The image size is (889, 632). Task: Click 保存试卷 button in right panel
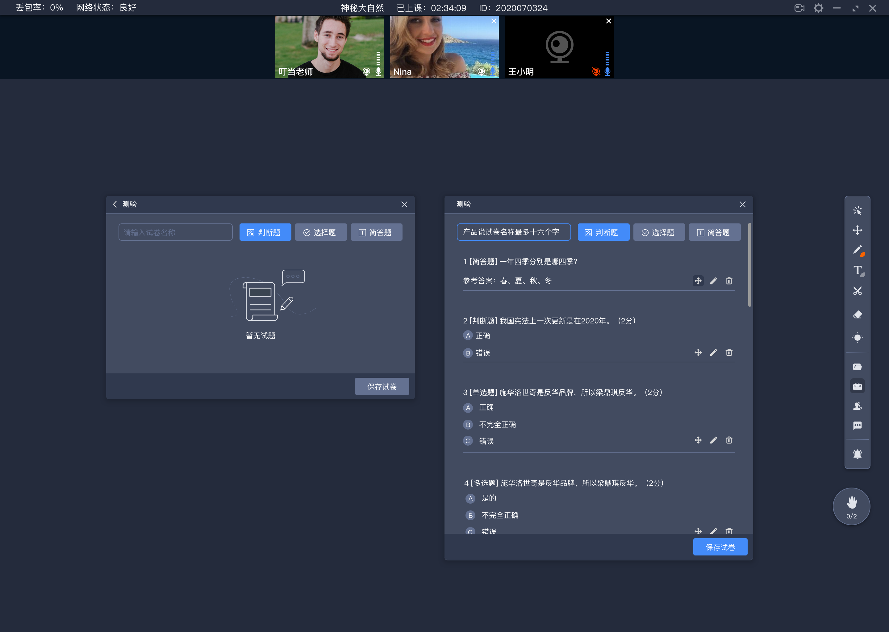tap(721, 547)
